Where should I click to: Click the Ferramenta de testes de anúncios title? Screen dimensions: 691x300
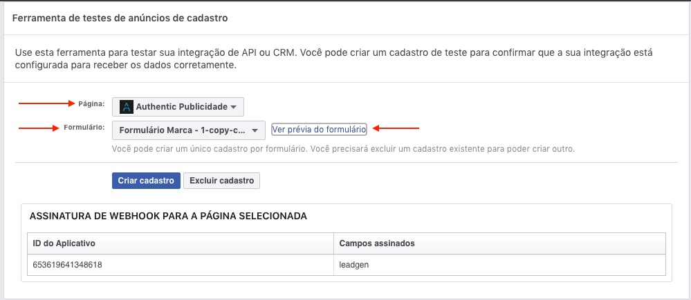[120, 19]
